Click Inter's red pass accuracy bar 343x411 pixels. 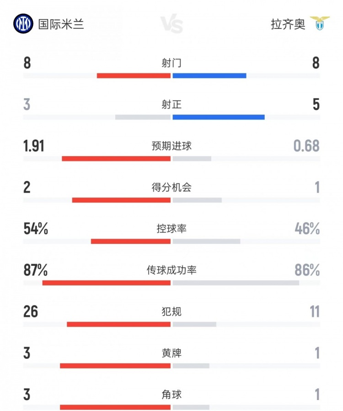[107, 283]
